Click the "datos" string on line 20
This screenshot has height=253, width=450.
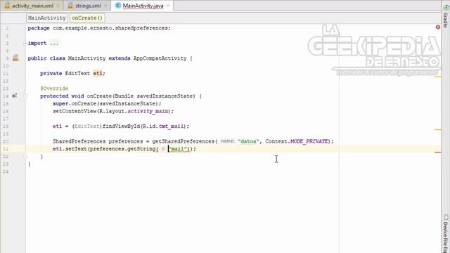pos(248,141)
